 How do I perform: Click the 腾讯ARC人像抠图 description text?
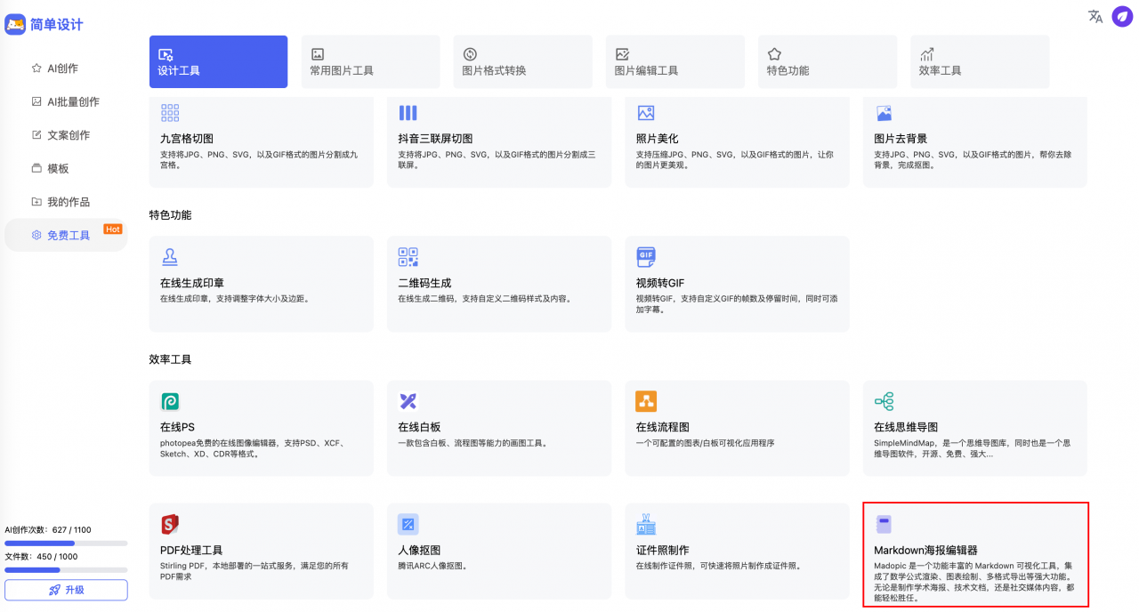pyautogui.click(x=433, y=566)
